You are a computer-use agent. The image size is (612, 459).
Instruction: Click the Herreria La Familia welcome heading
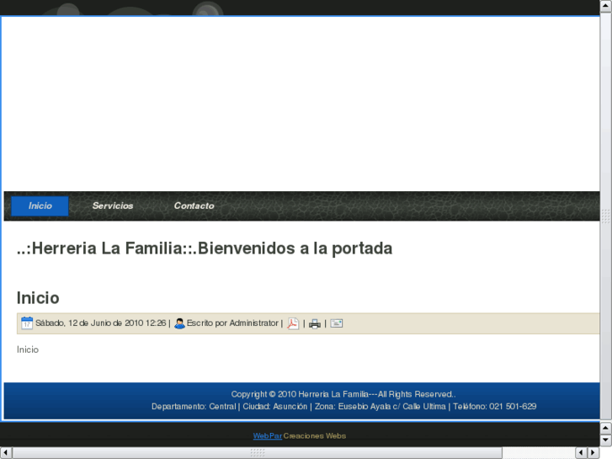(x=205, y=248)
